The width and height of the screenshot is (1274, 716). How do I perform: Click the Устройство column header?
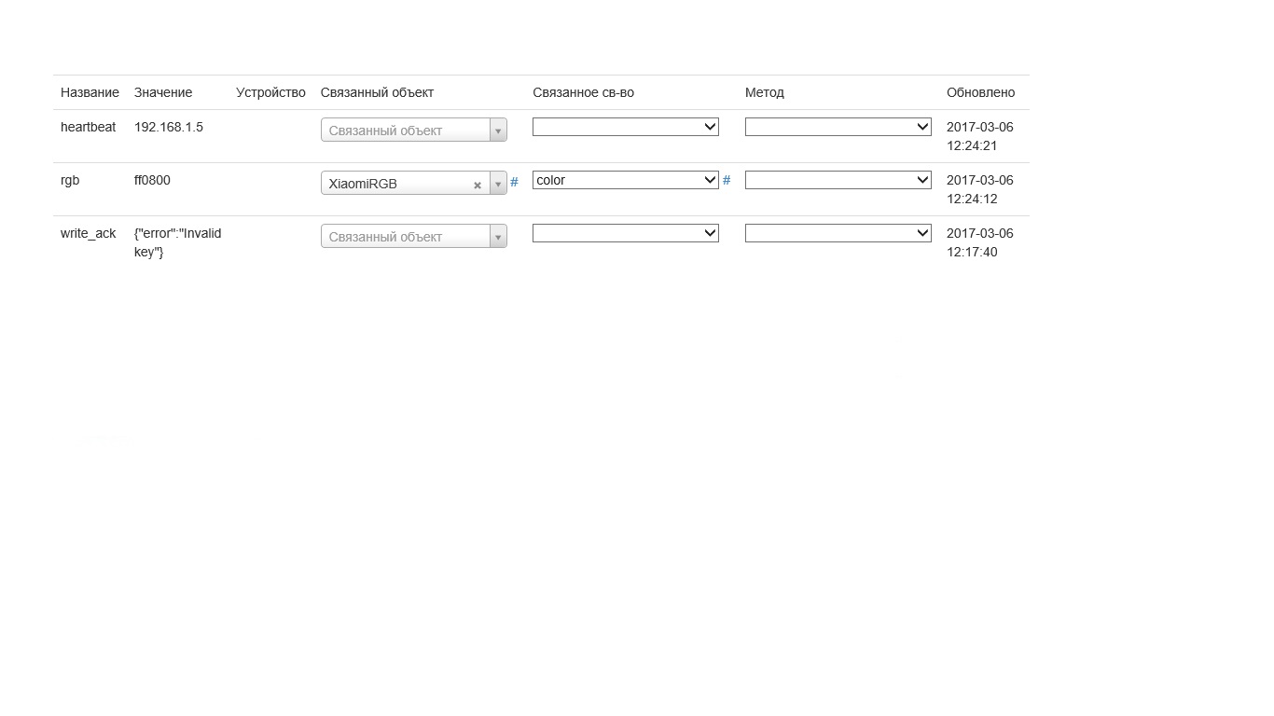(x=270, y=92)
